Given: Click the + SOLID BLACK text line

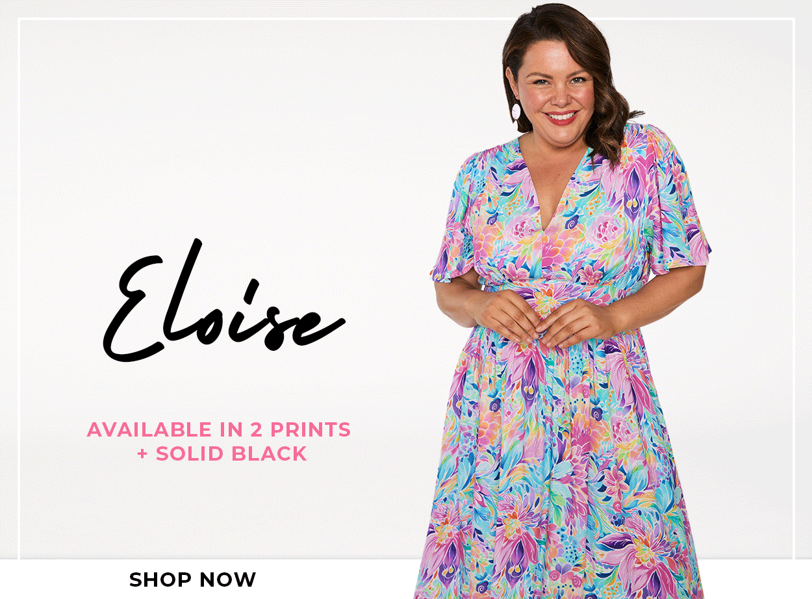Looking at the screenshot, I should pyautogui.click(x=222, y=453).
